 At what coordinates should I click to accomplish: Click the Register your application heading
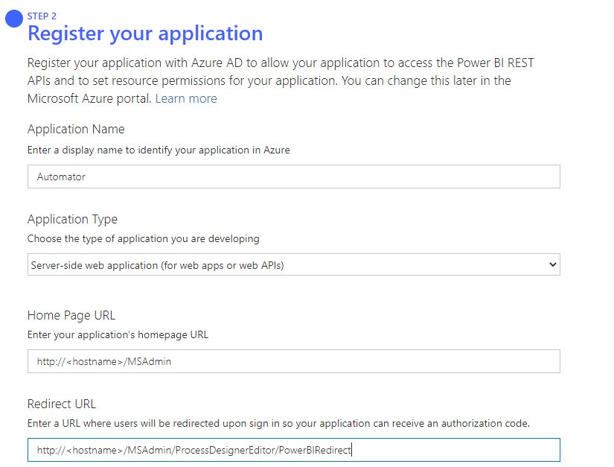coord(145,34)
